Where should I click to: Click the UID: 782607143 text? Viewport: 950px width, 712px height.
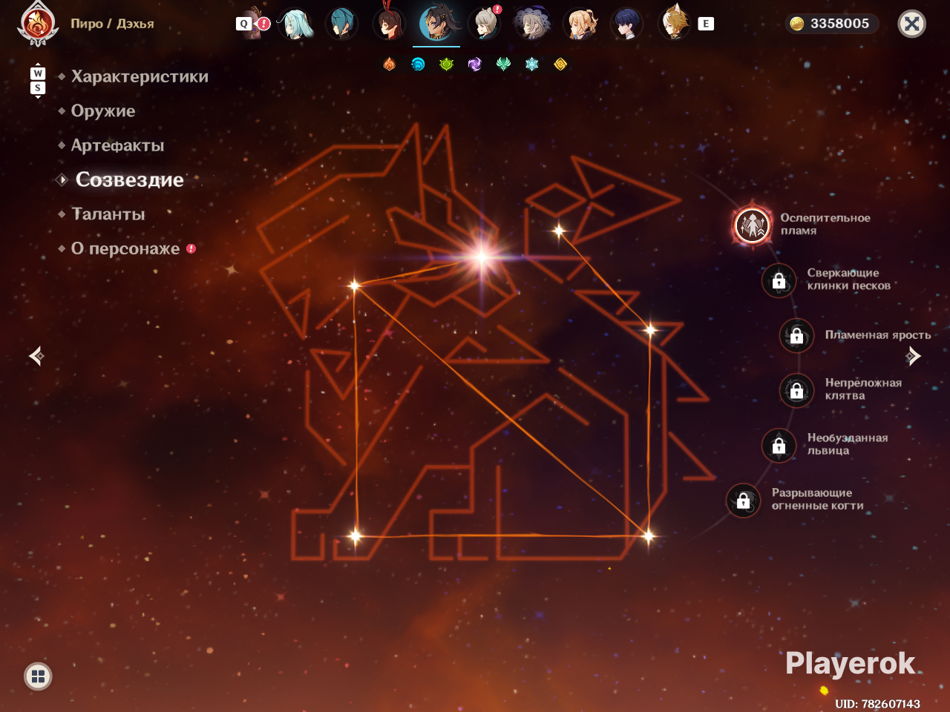coord(877,704)
